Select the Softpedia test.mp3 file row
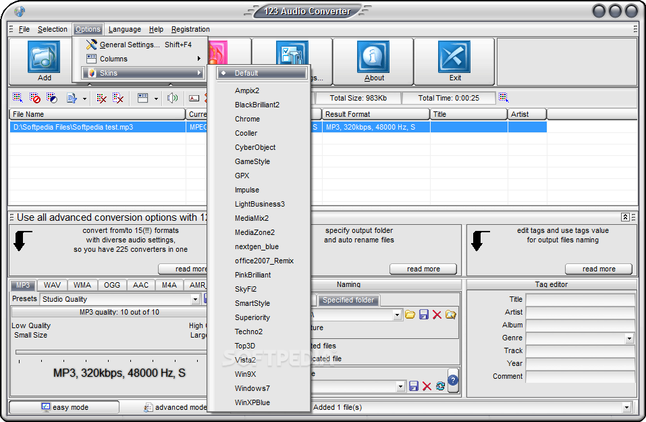 [x=278, y=127]
